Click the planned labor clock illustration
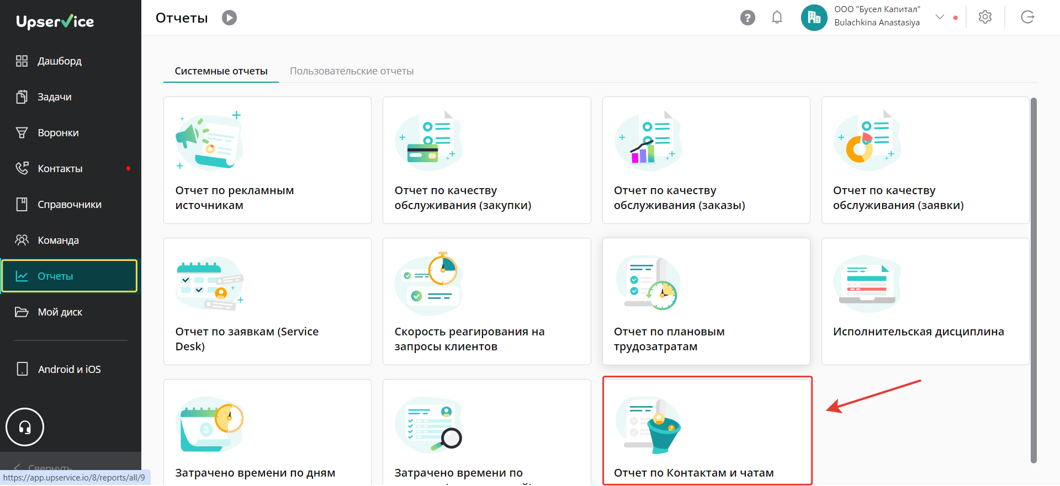The width and height of the screenshot is (1060, 486). pyautogui.click(x=648, y=284)
